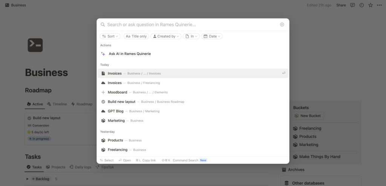The width and height of the screenshot is (386, 186).
Task: Click the large Business page terminal icon
Action: click(35, 45)
